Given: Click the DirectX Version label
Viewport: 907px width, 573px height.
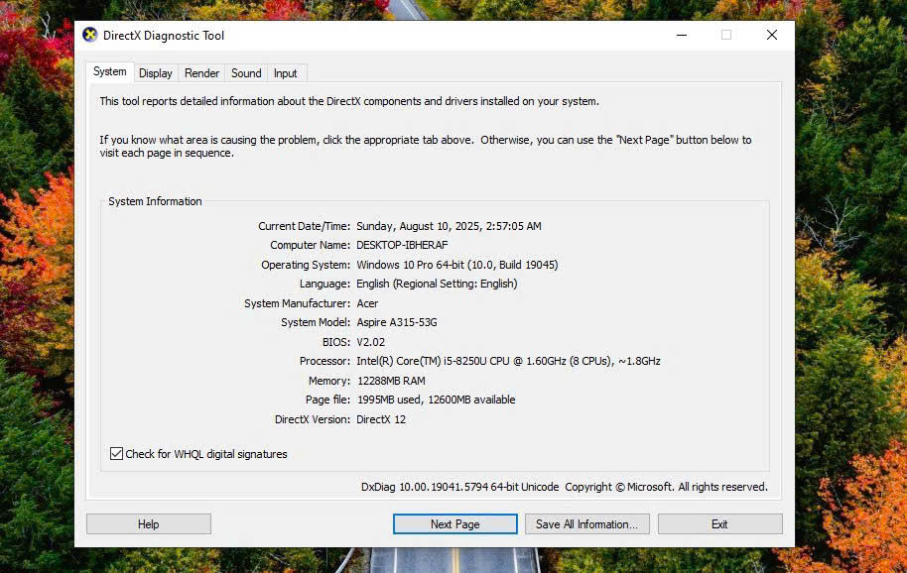Looking at the screenshot, I should click(x=313, y=419).
